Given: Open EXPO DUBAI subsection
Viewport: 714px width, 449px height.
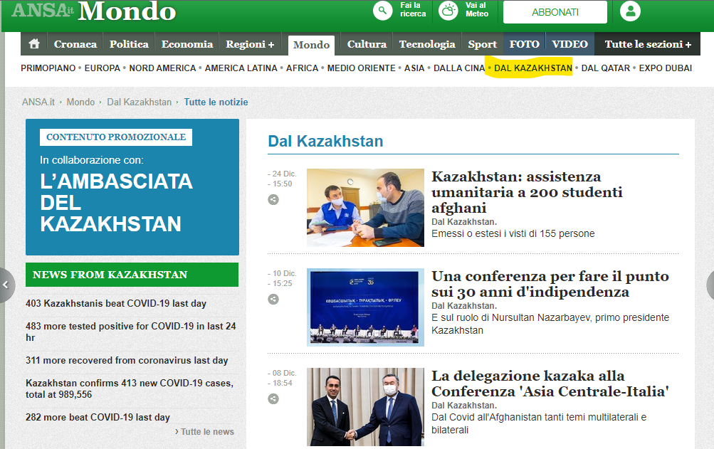Looking at the screenshot, I should [x=666, y=68].
